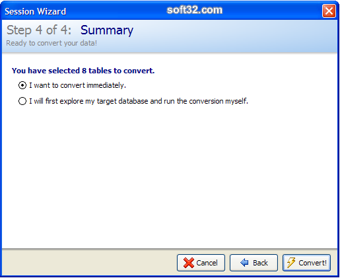This screenshot has height=278, width=340.
Task: Click the 'Summary' heading word
Action: point(107,30)
